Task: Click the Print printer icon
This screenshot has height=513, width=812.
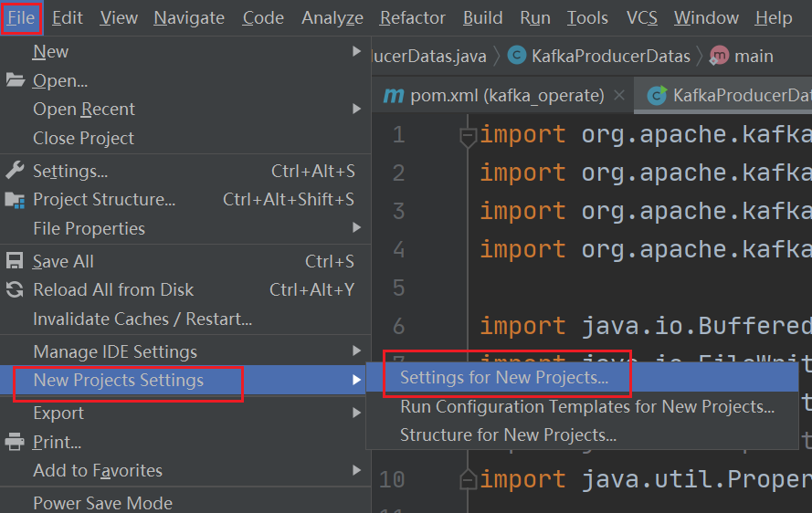Action: tap(15, 442)
